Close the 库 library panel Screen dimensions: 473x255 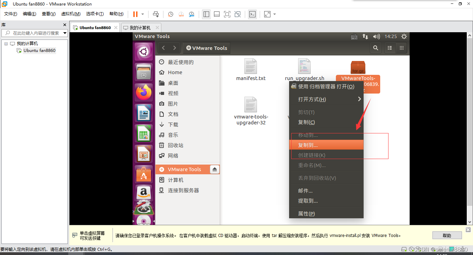(x=64, y=25)
